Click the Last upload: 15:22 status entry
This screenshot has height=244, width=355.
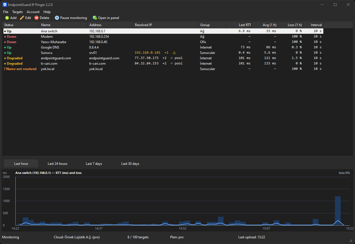[252, 237]
